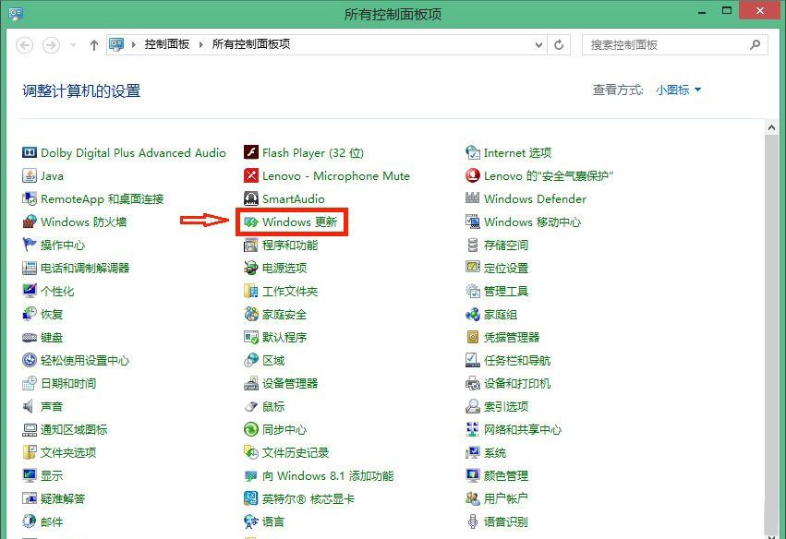786x539 pixels.
Task: Open the RemoteApp 和桌面连接 link
Action: [x=103, y=198]
